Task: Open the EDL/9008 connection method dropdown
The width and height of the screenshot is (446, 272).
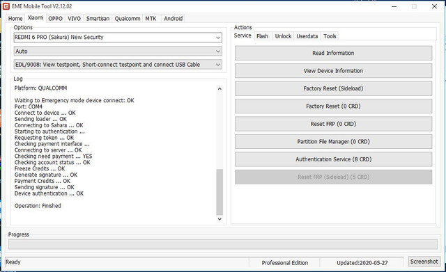Action: coord(118,65)
